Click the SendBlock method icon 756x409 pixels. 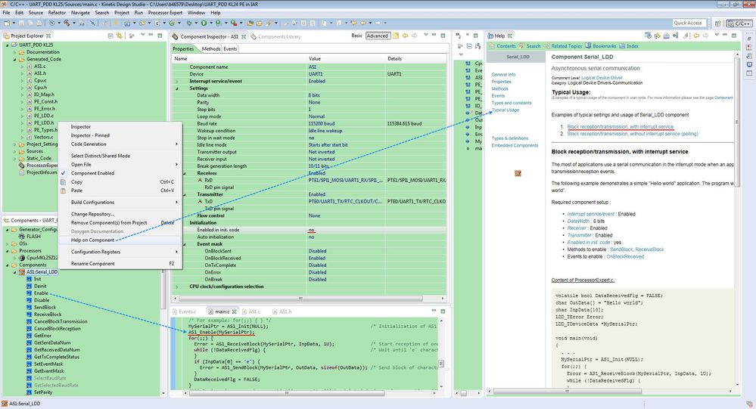pos(30,308)
